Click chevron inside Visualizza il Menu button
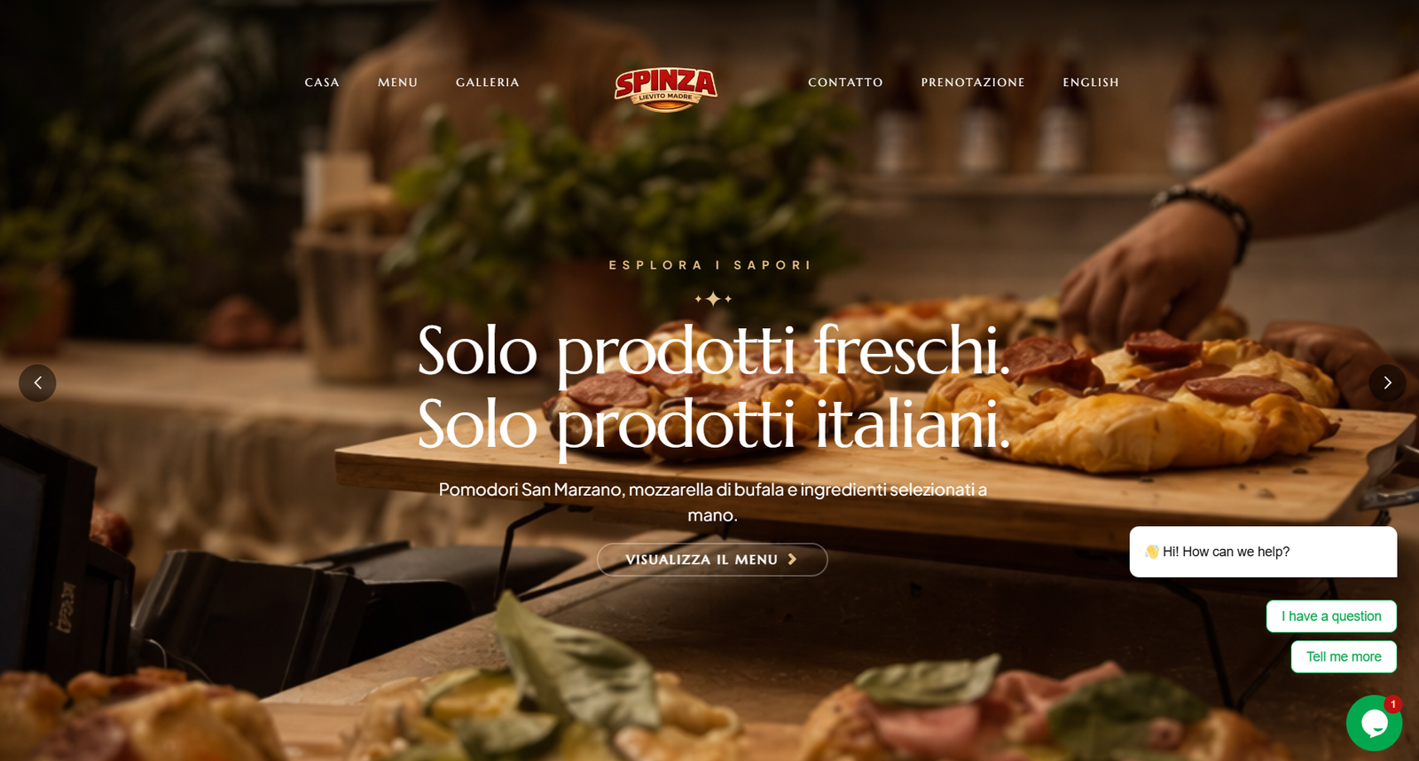Viewport: 1419px width, 761px height. pos(793,560)
